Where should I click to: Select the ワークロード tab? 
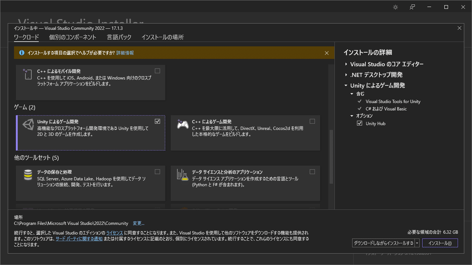26,37
